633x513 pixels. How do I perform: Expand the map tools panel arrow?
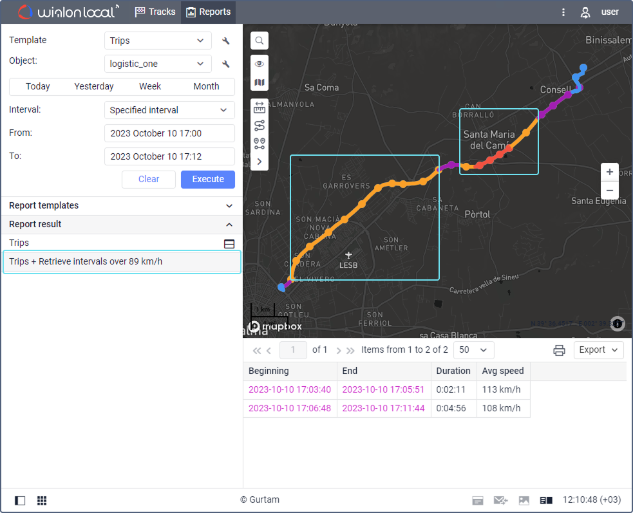coord(260,162)
